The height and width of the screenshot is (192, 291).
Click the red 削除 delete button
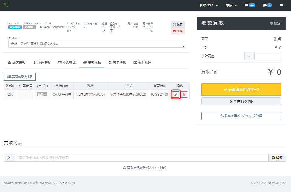(x=178, y=31)
